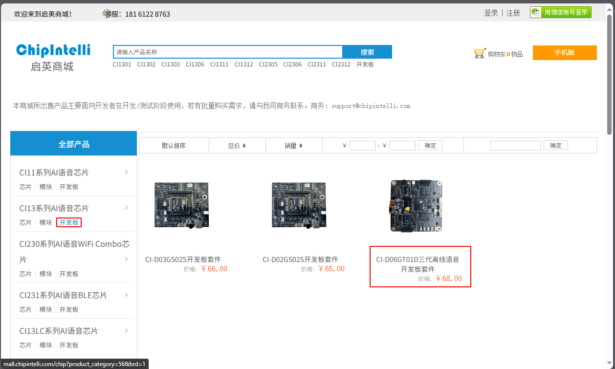615x369 pixels.
Task: Click the CI2311 quick search link
Action: tap(317, 65)
